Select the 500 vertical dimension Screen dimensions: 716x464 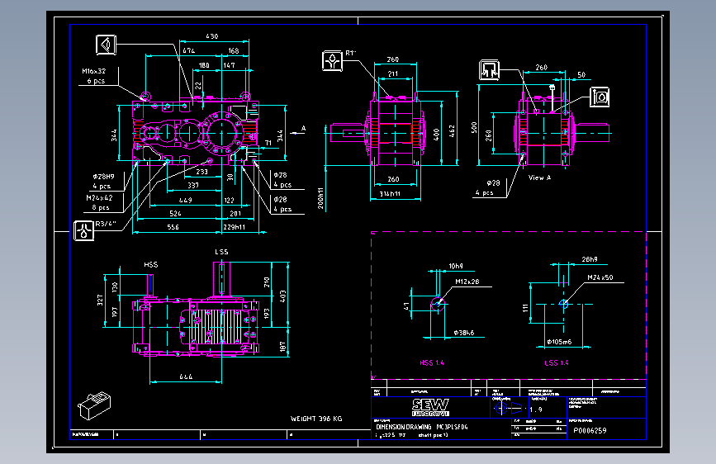(x=474, y=127)
